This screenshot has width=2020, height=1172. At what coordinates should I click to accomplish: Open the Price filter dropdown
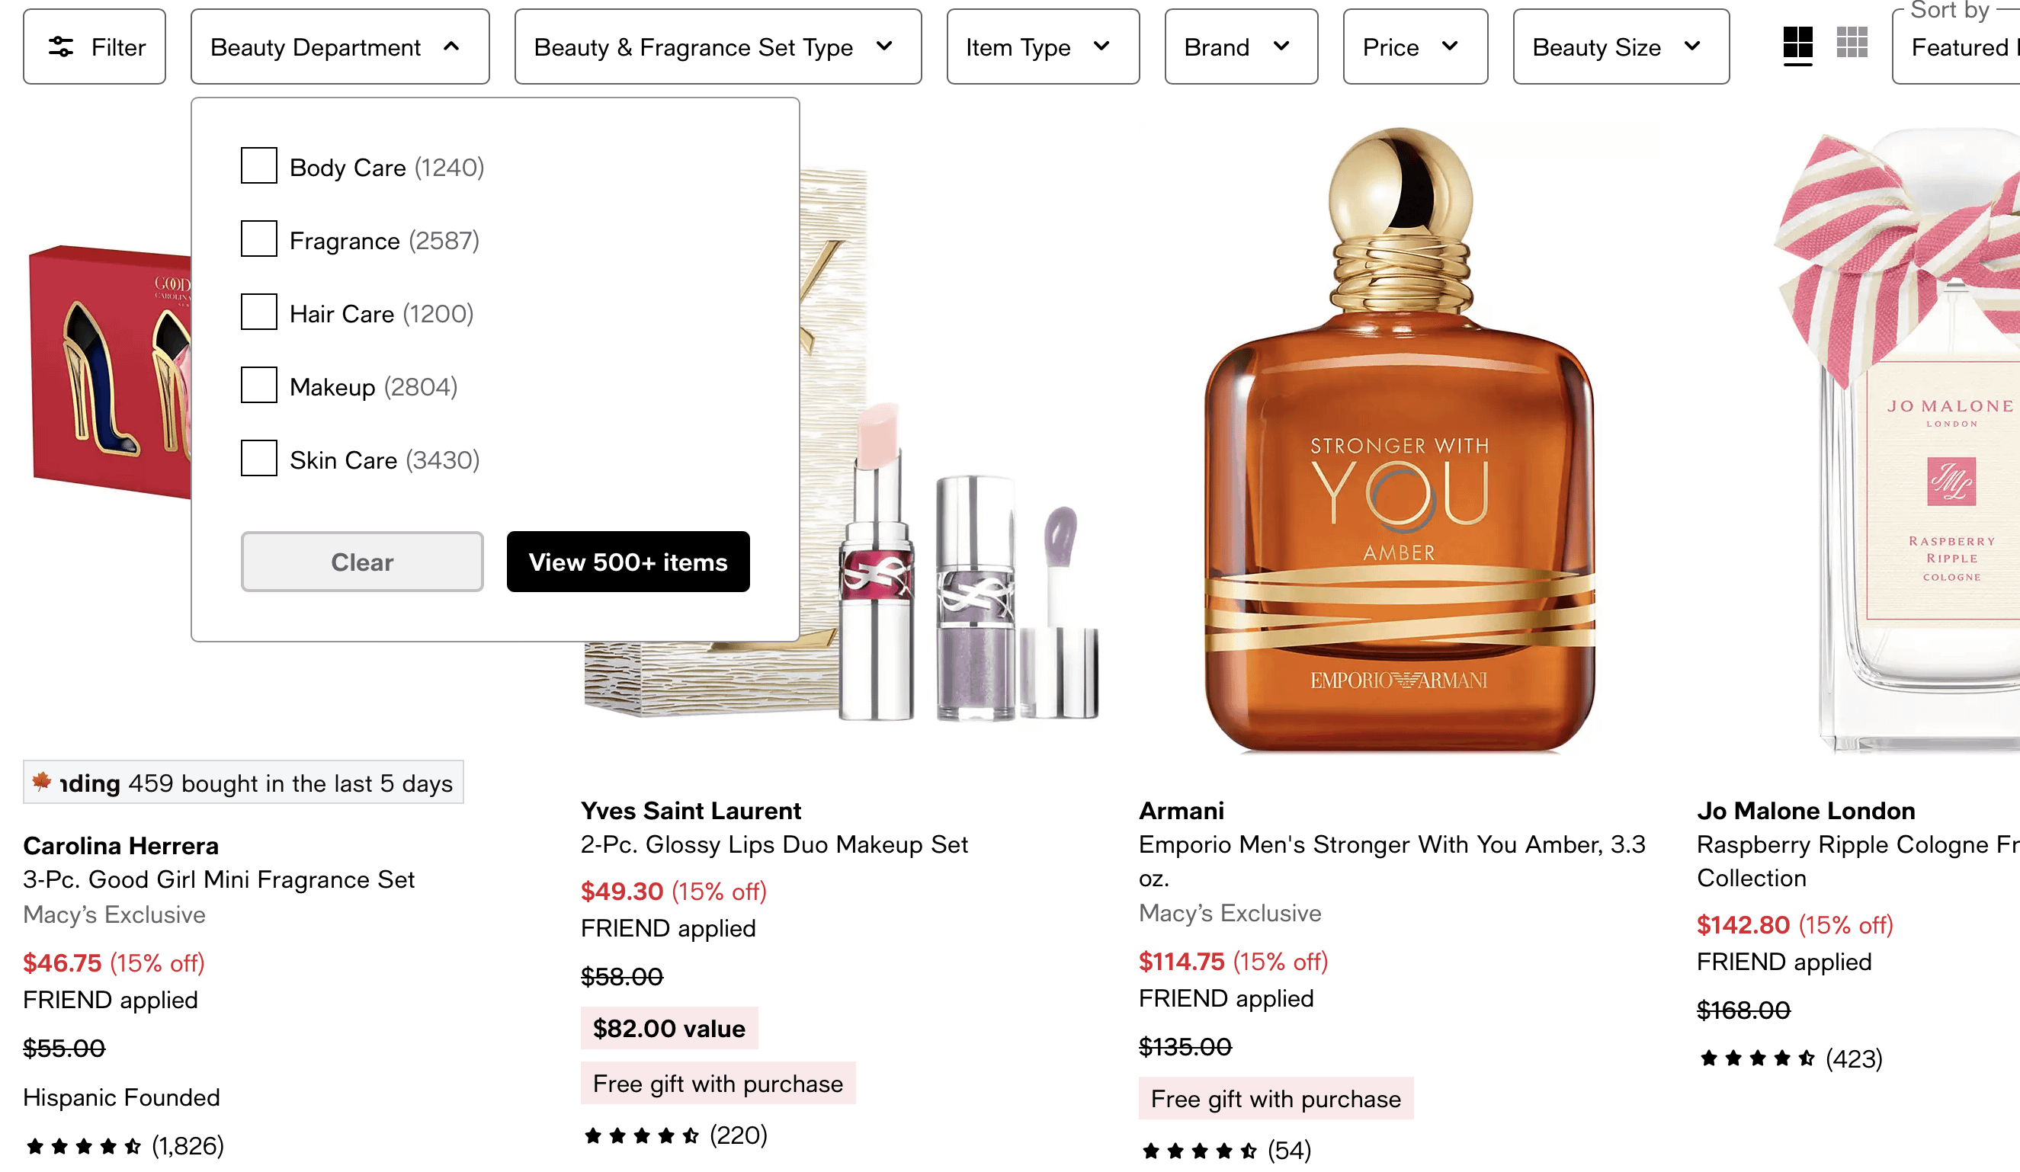(1415, 47)
